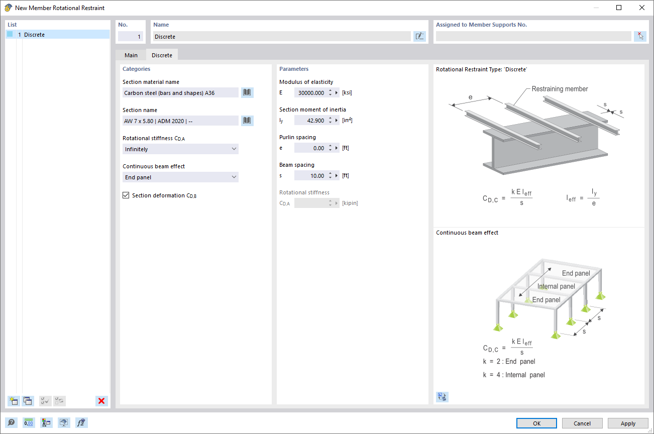
Task: Open the section library next to section name
Action: click(247, 120)
